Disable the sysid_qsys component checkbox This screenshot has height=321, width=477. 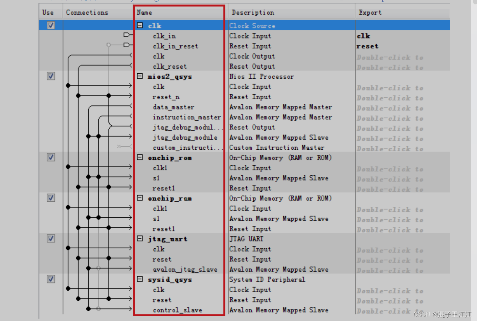coord(51,279)
